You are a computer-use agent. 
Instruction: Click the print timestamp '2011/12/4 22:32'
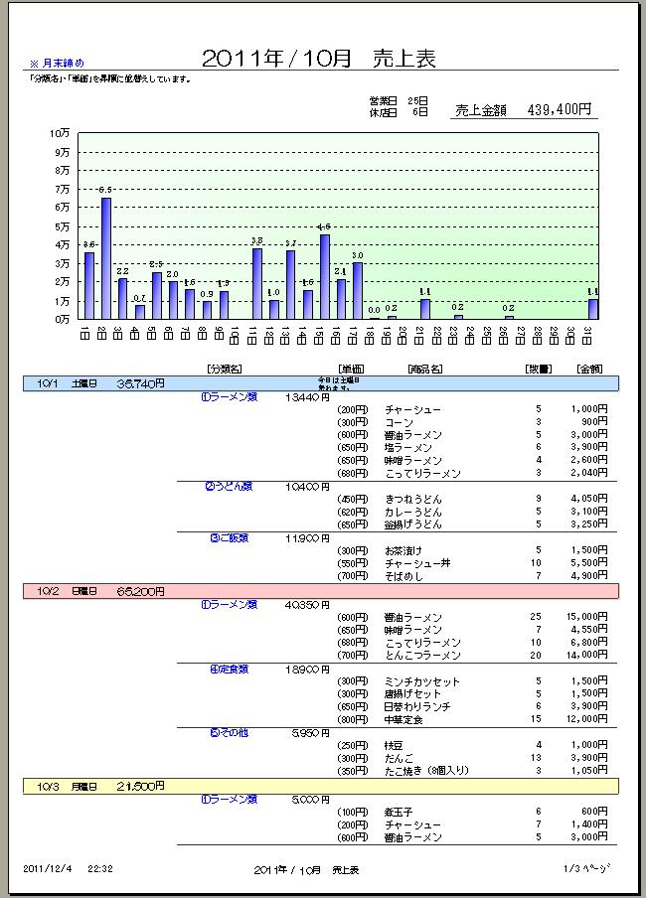coord(68,869)
